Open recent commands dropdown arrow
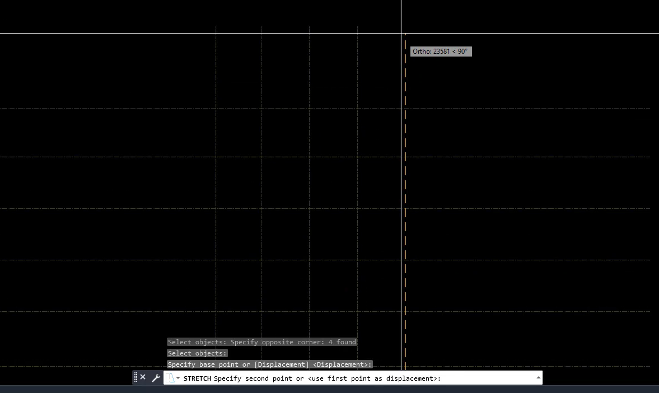Viewport: 659px width, 393px height. [178, 378]
